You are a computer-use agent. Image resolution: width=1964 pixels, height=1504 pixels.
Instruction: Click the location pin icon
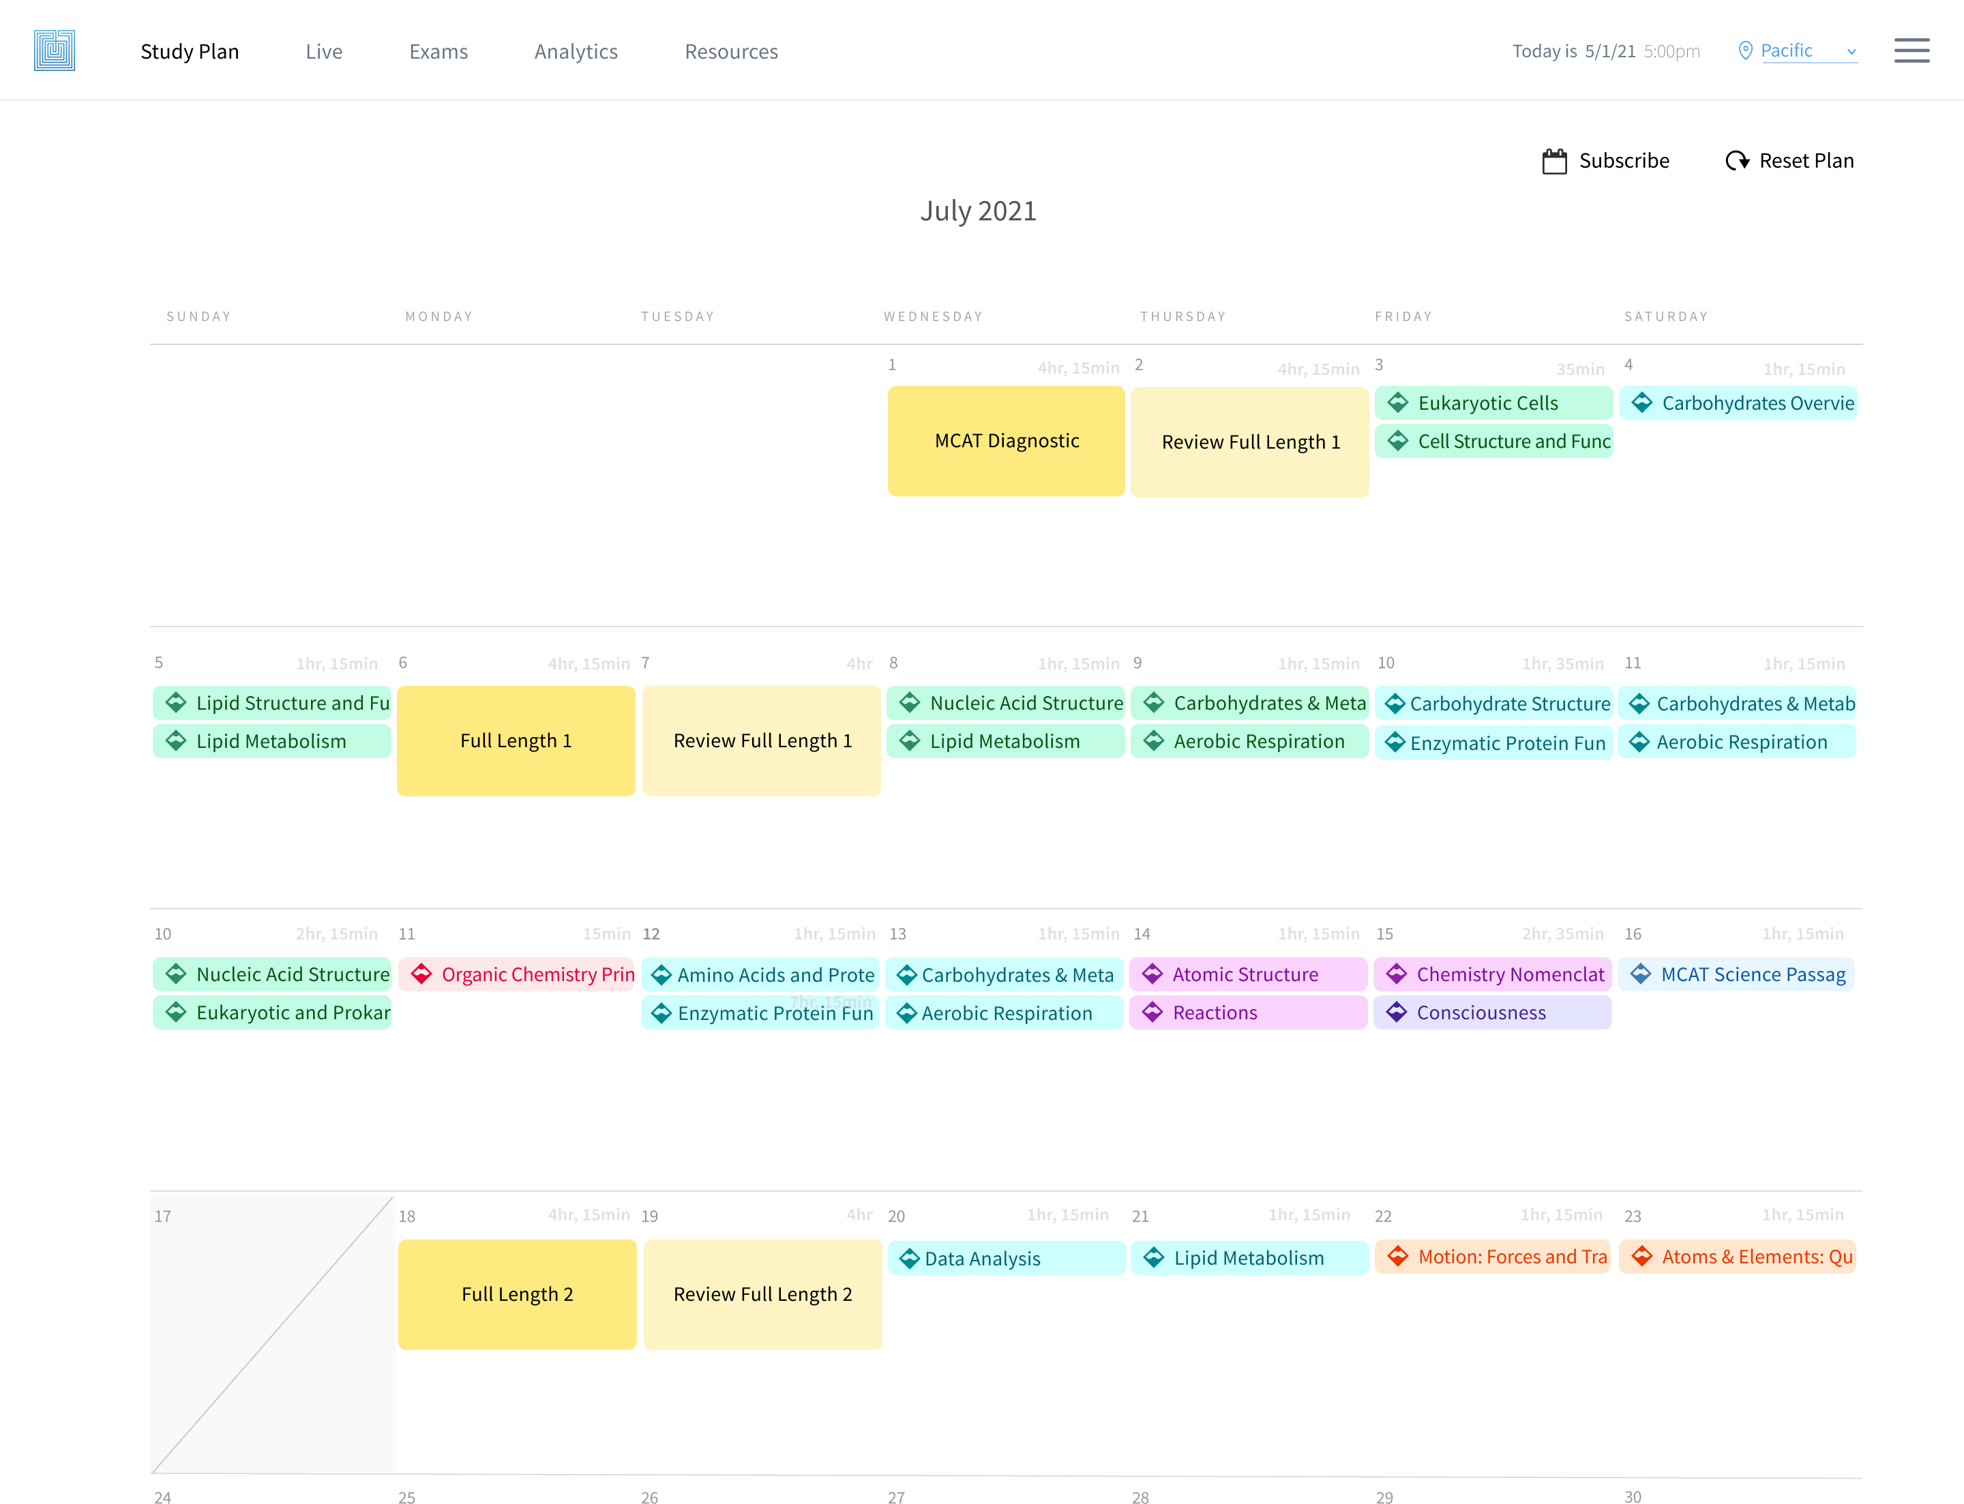1744,50
